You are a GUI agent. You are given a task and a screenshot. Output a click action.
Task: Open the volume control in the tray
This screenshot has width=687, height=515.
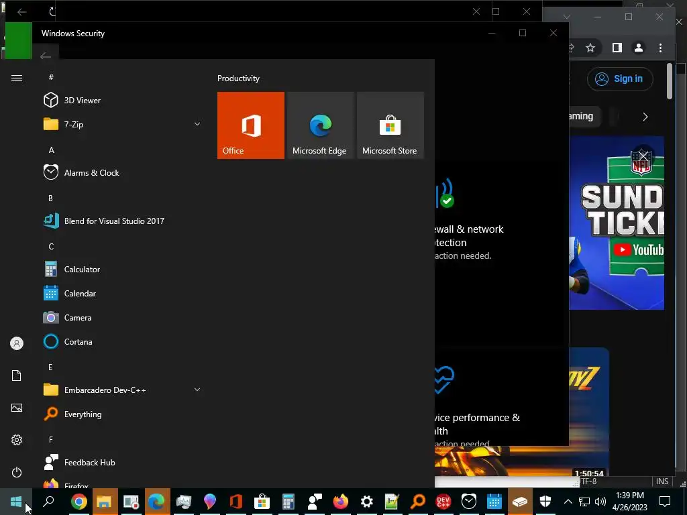600,502
